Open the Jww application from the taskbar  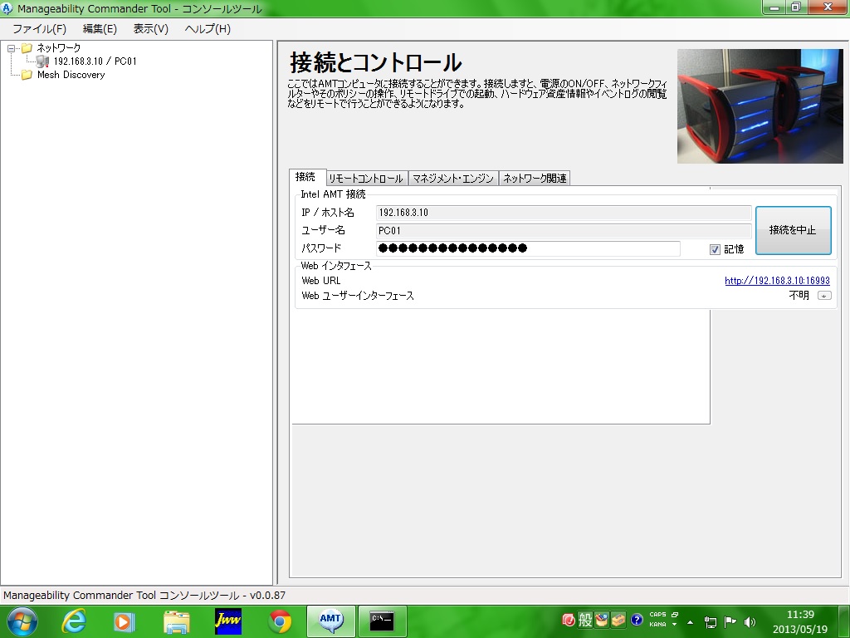(228, 621)
